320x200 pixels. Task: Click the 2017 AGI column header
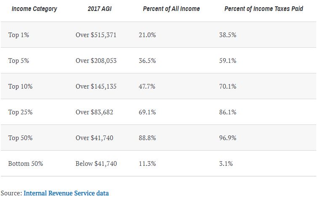coord(96,8)
